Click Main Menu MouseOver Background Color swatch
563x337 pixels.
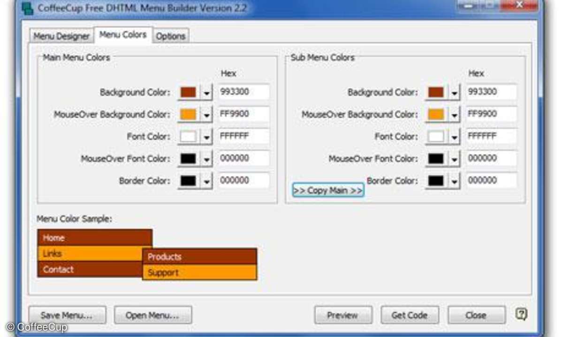188,114
